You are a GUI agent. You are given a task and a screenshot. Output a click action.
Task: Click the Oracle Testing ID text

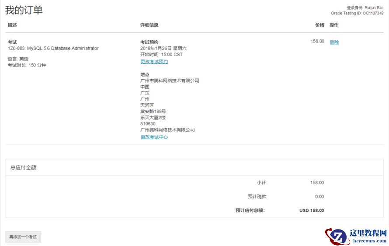click(x=357, y=14)
